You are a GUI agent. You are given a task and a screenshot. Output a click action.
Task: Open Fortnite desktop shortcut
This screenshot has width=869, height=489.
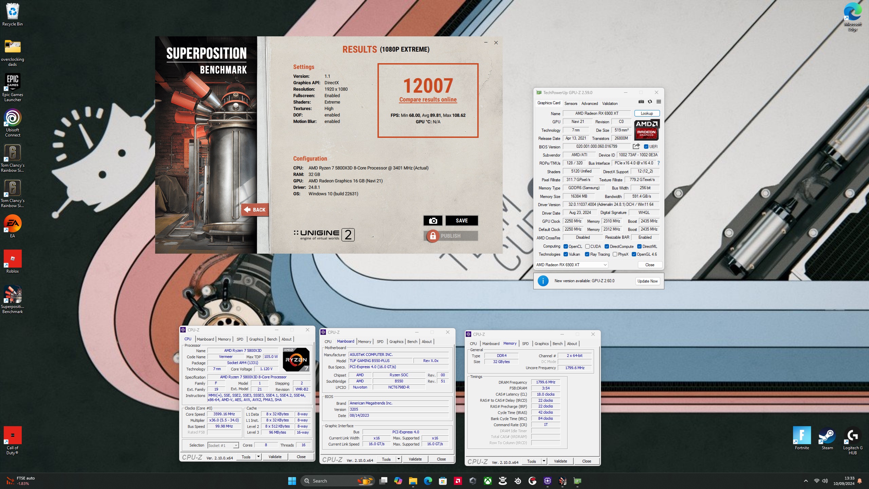802,438
